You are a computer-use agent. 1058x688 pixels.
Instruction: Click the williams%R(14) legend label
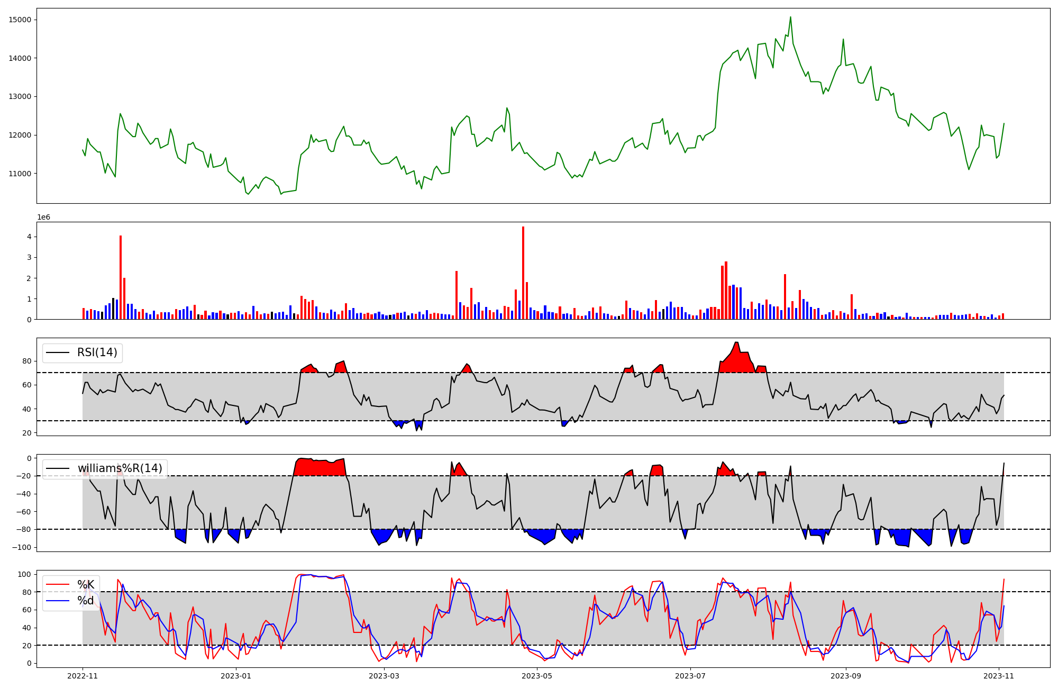(120, 468)
